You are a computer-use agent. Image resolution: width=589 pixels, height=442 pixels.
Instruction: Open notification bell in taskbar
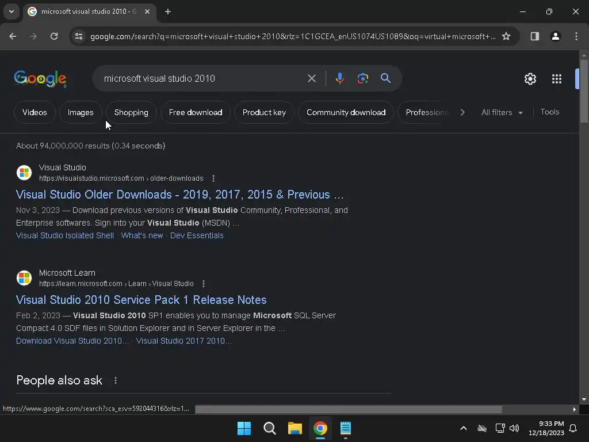pyautogui.click(x=573, y=428)
